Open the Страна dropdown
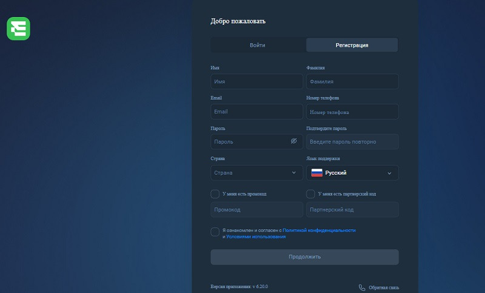Viewport: 485px width, 293px height. [256, 173]
